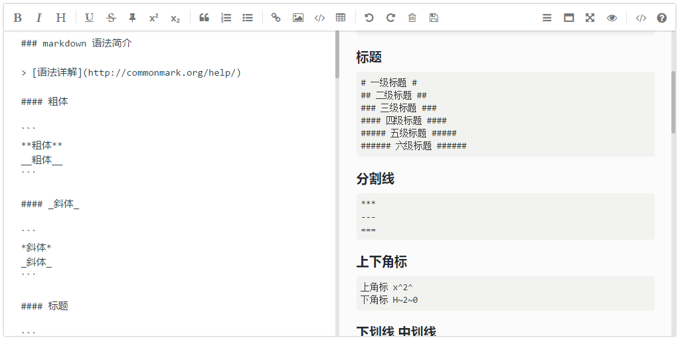Click '下角标 H~2~0' in the preview
The width and height of the screenshot is (680, 340).
(x=389, y=299)
